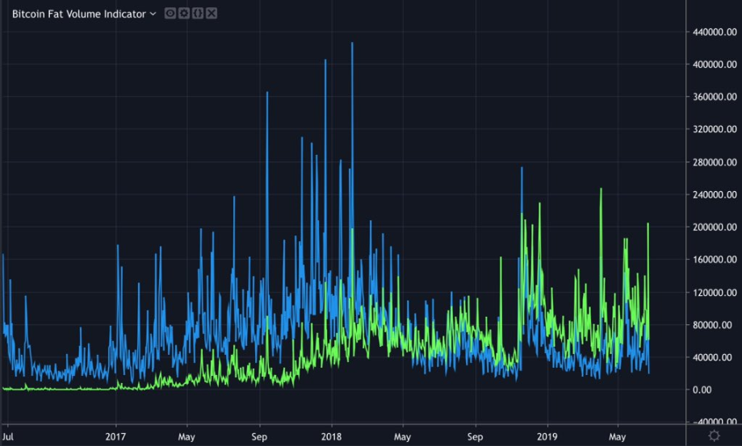
Task: Click the green spike at chart's right edge
Action: click(x=648, y=224)
